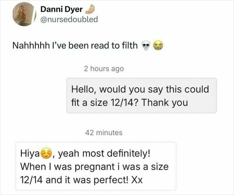Click the skull emoji in the tweet
Screen dimensions: 234x195
(x=145, y=46)
